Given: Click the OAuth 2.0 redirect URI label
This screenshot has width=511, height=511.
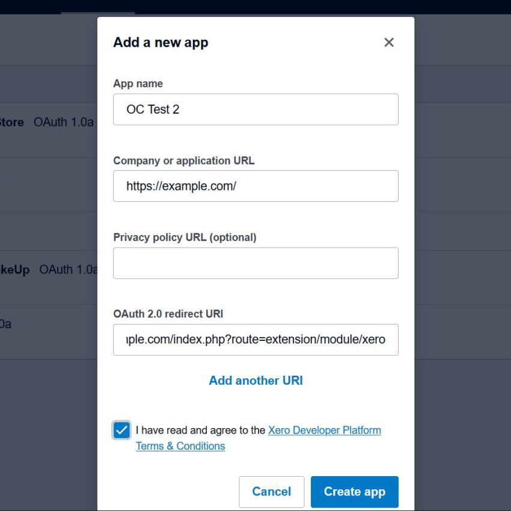Looking at the screenshot, I should pyautogui.click(x=168, y=314).
